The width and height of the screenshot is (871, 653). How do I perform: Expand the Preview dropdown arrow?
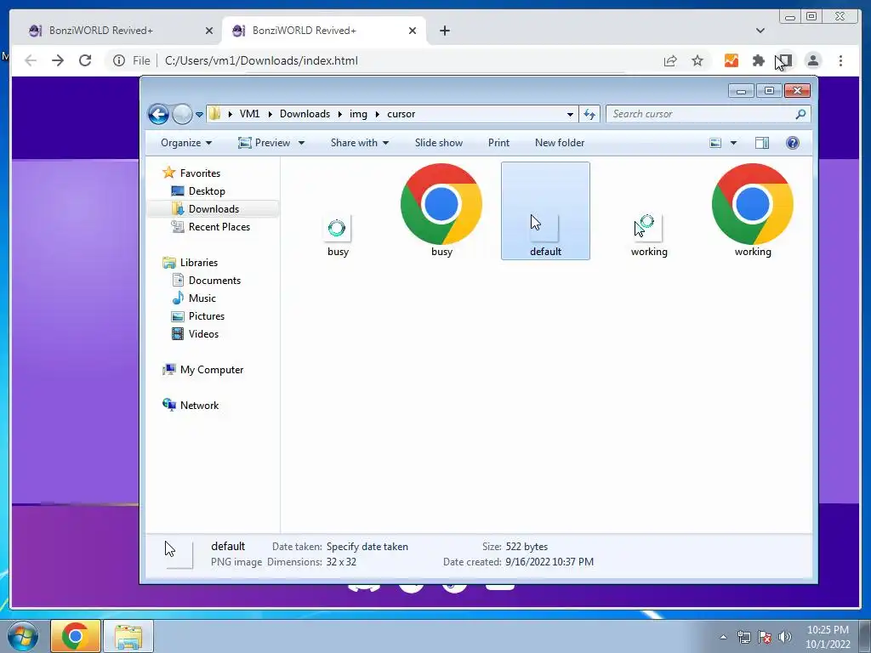[301, 143]
